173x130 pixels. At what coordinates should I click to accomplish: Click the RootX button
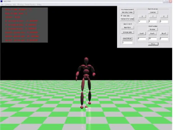142,33
